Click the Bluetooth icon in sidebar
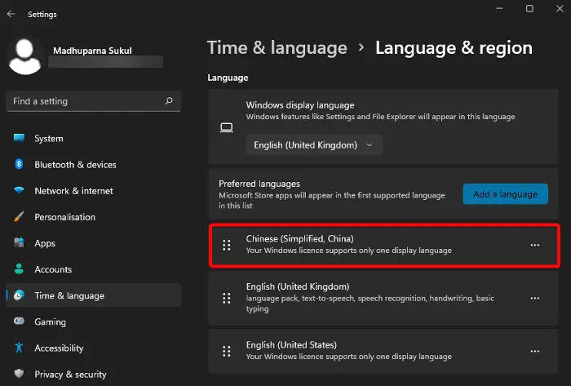This screenshot has width=571, height=386. [x=19, y=164]
